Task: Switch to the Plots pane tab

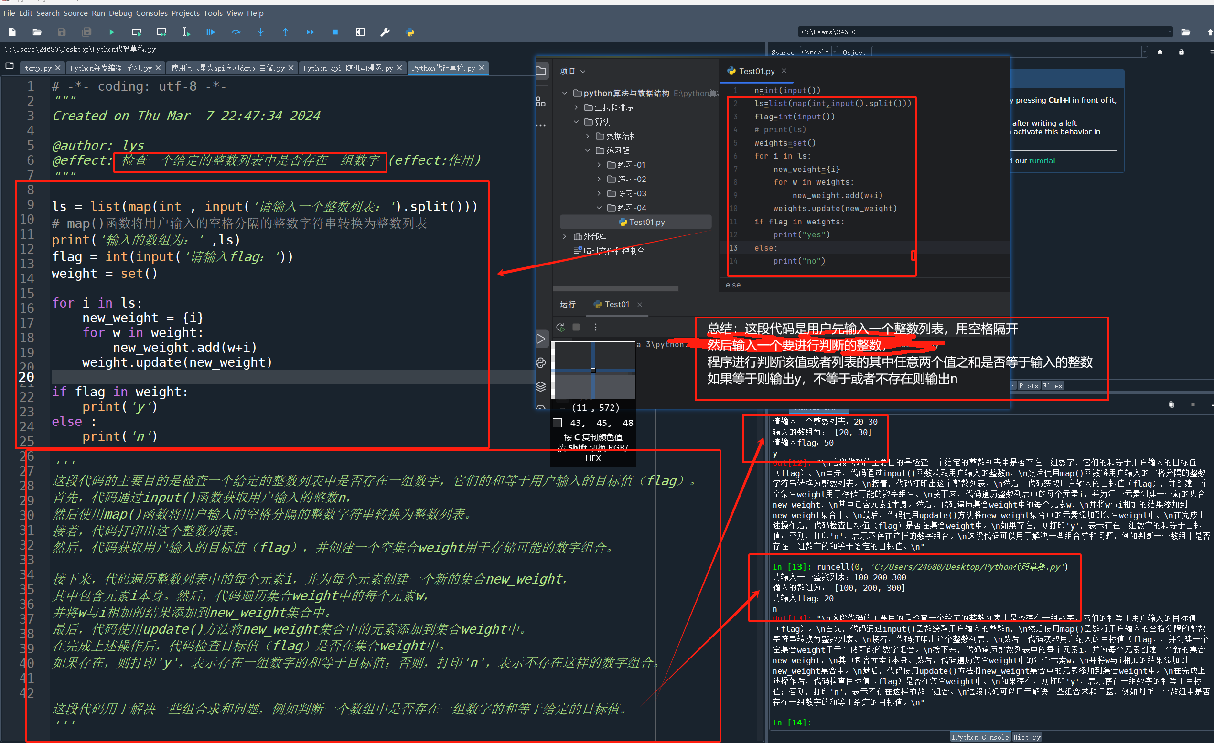Action: click(1029, 385)
